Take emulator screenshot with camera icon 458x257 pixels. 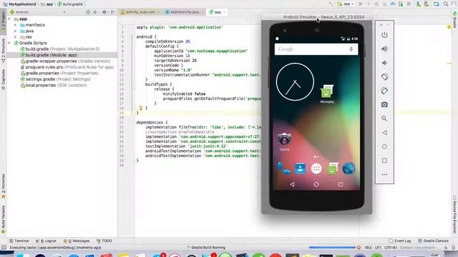384,105
